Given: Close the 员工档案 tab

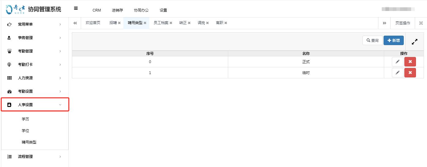Looking at the screenshot, I should pyautogui.click(x=171, y=23).
